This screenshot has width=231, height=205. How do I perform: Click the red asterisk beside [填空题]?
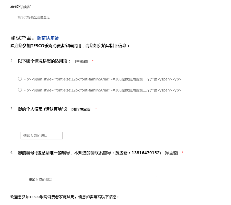pyautogui.click(x=182, y=153)
